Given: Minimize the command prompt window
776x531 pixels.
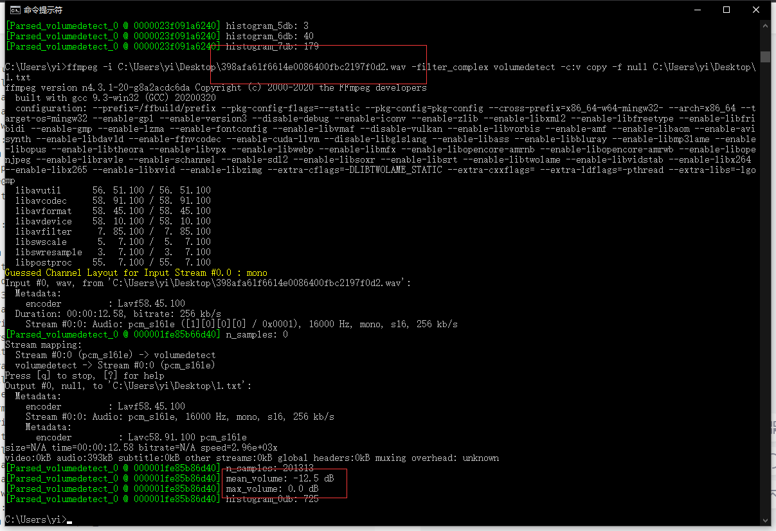Looking at the screenshot, I should pyautogui.click(x=696, y=10).
